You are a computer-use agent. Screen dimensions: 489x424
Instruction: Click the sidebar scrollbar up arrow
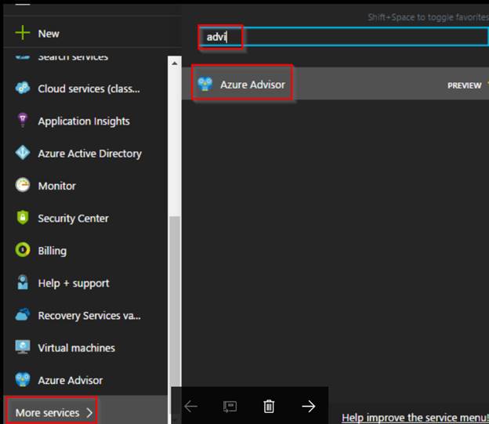click(174, 63)
